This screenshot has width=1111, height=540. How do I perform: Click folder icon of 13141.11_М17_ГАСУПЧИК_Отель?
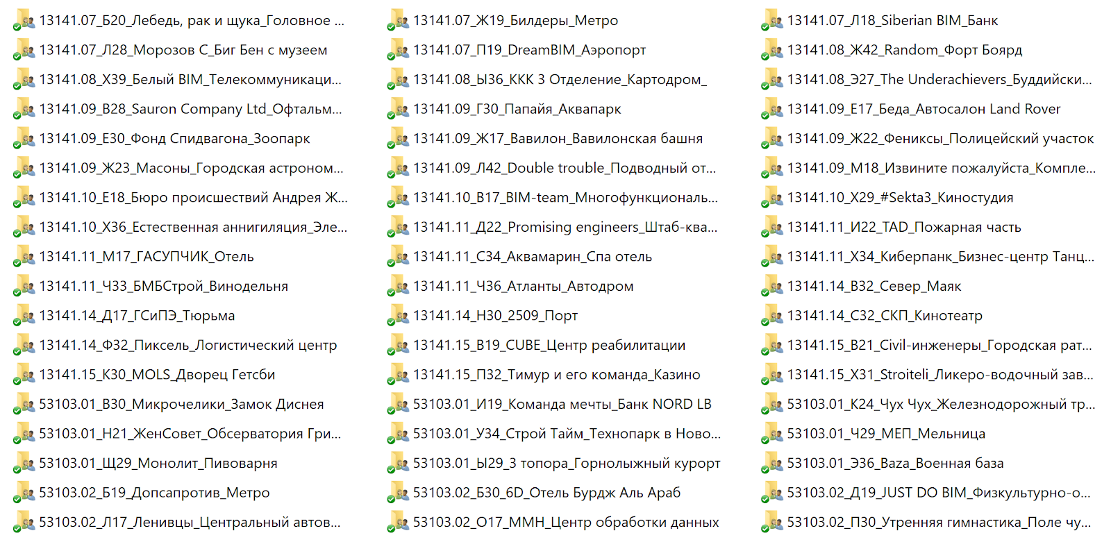(24, 257)
